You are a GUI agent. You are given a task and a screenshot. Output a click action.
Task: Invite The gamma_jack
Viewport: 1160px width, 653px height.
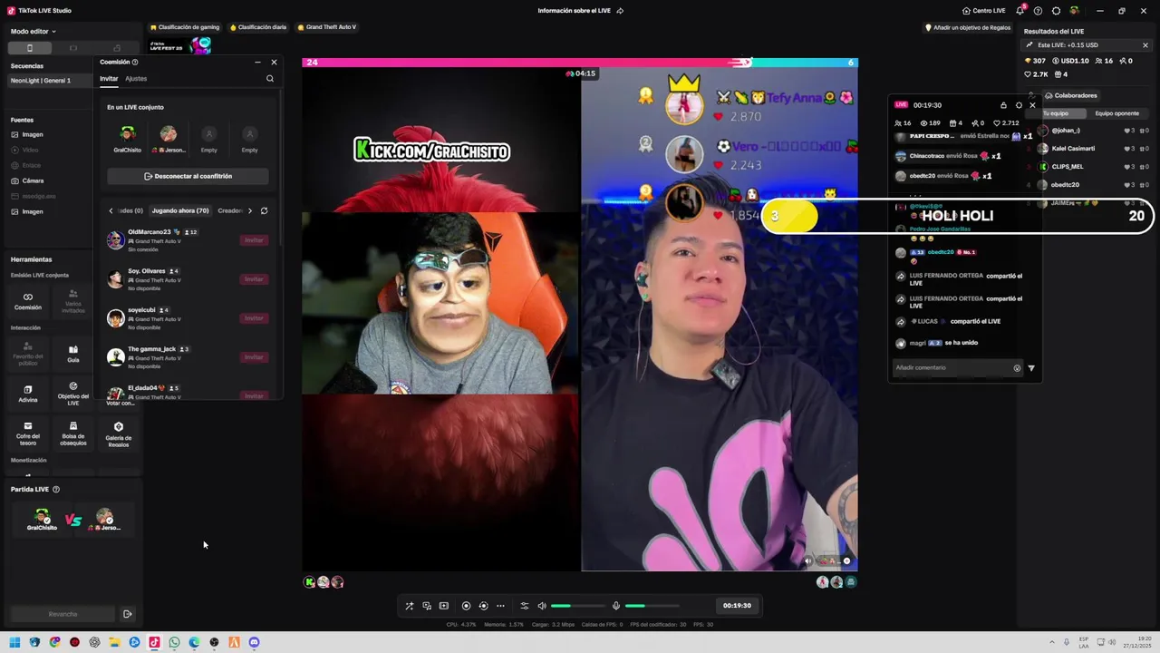[x=254, y=357]
